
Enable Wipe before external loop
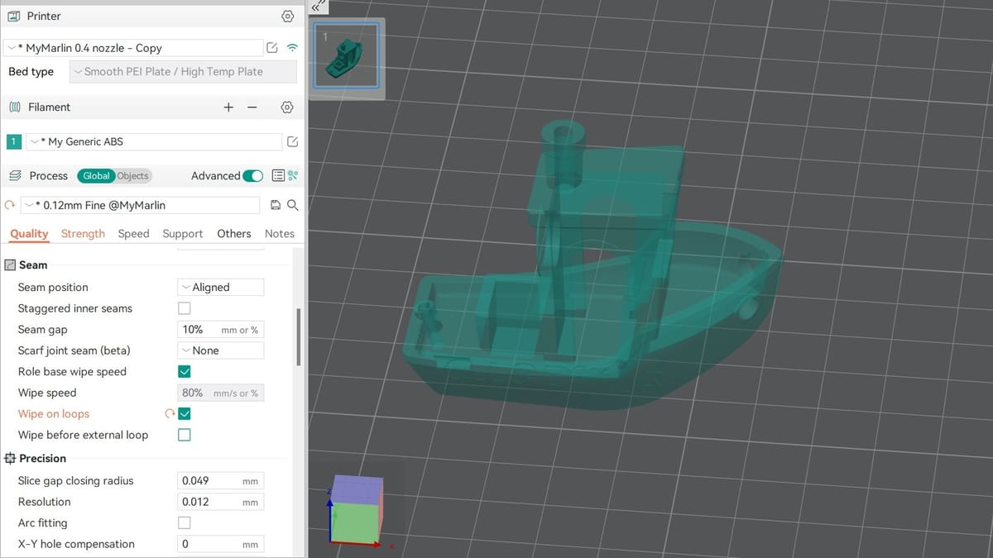tap(185, 435)
